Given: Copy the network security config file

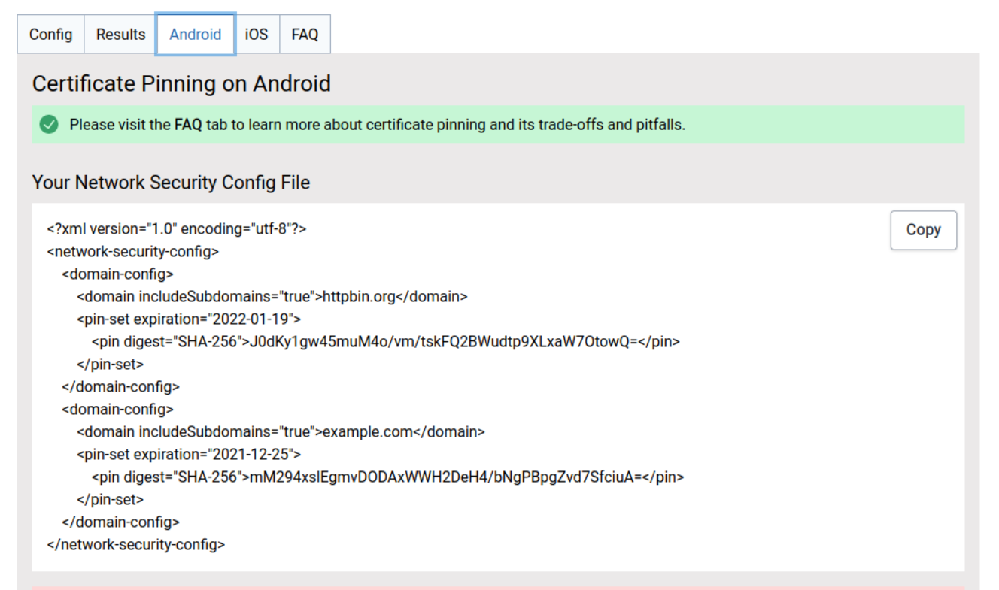Looking at the screenshot, I should (x=923, y=230).
